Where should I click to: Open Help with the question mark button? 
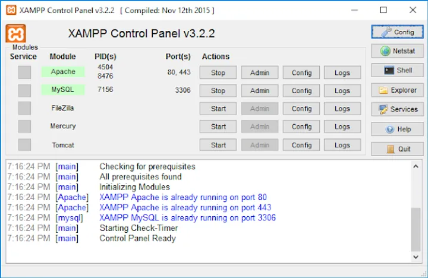tap(398, 129)
